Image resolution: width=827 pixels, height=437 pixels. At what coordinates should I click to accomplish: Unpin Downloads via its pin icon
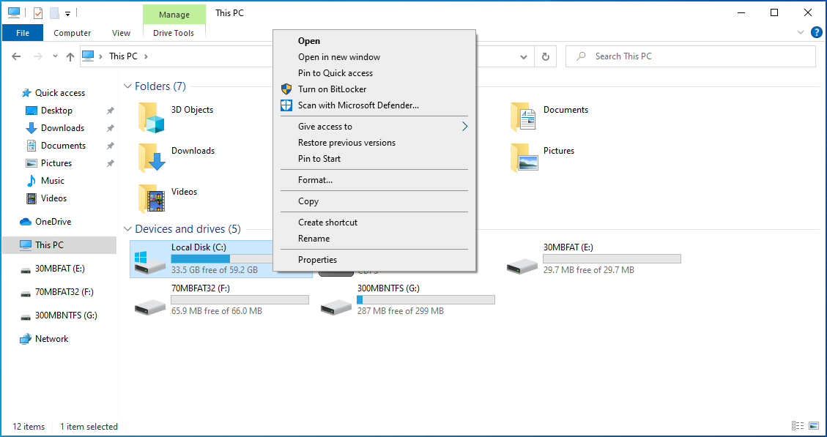click(110, 128)
